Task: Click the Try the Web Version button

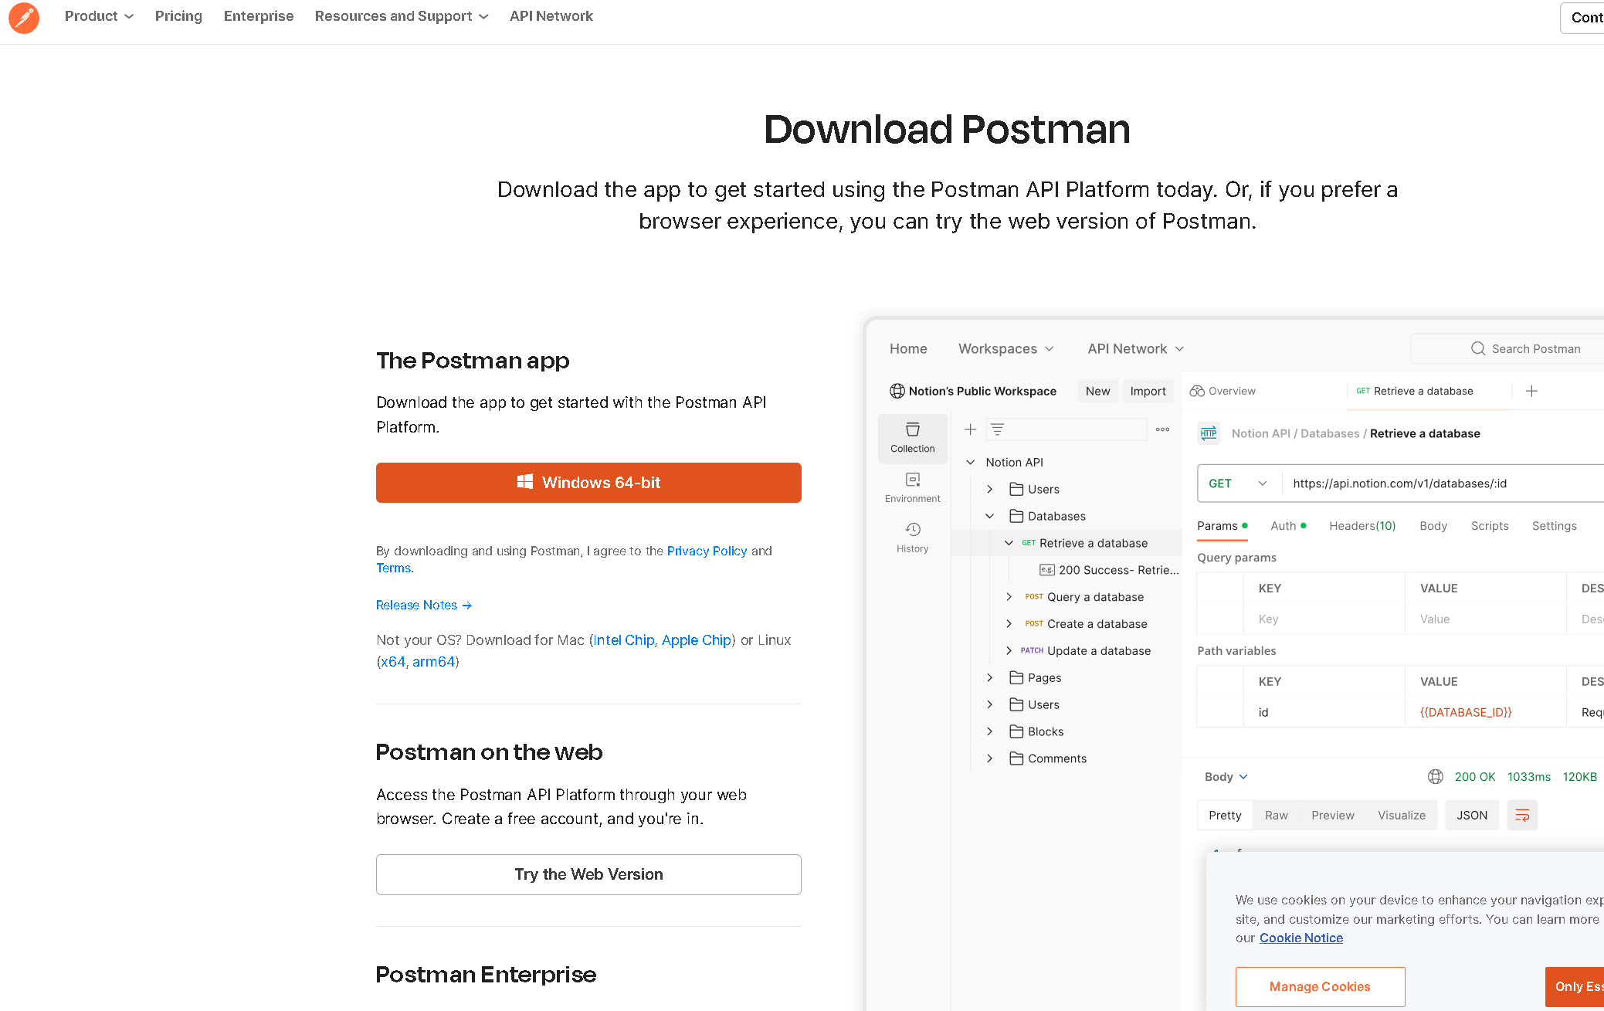Action: click(x=588, y=874)
